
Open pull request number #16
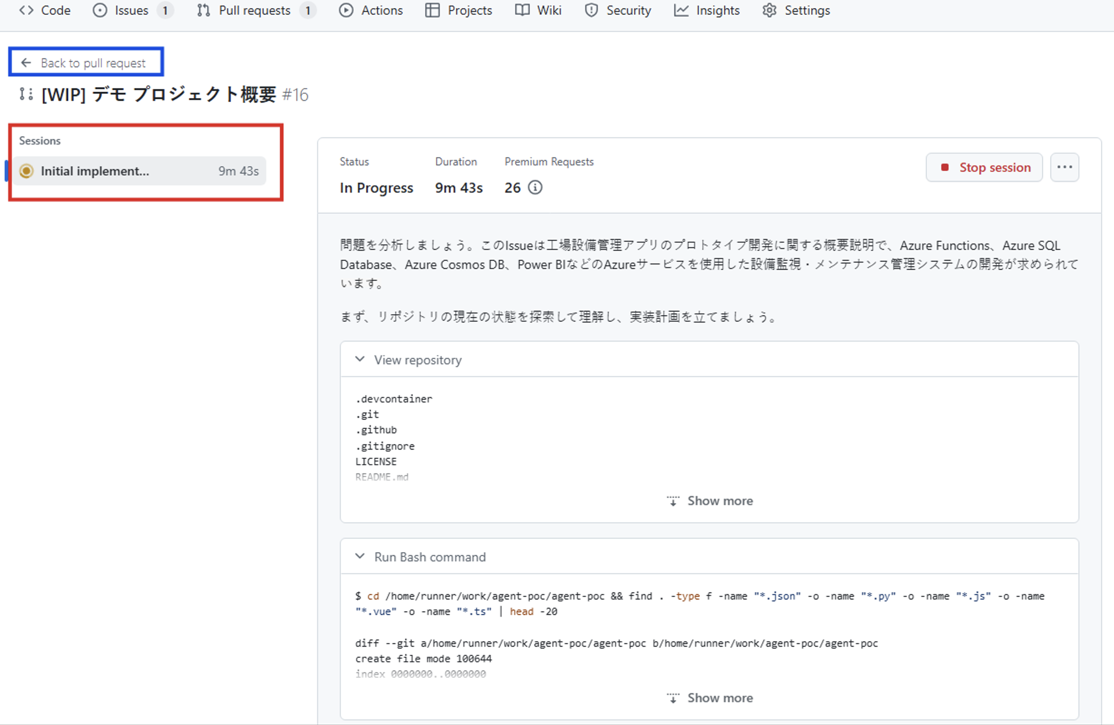point(295,95)
